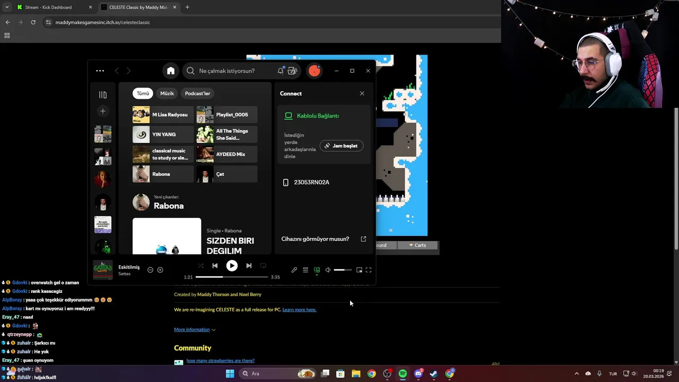The height and width of the screenshot is (382, 679).
Task: Click the Chrome address bar
Action: coord(271,22)
